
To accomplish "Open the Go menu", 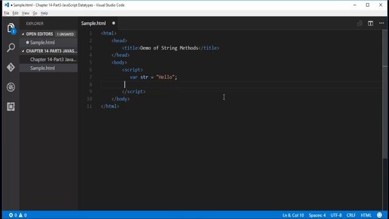I will [35, 13].
